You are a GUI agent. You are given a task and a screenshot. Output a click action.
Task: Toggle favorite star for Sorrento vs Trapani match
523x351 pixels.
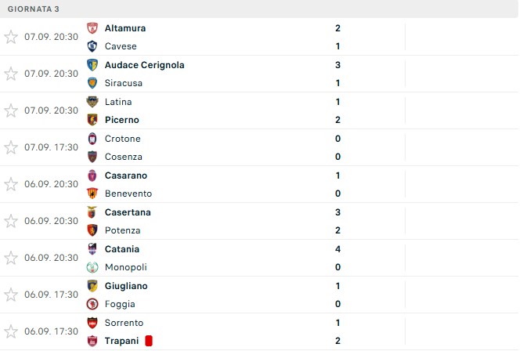[11, 331]
